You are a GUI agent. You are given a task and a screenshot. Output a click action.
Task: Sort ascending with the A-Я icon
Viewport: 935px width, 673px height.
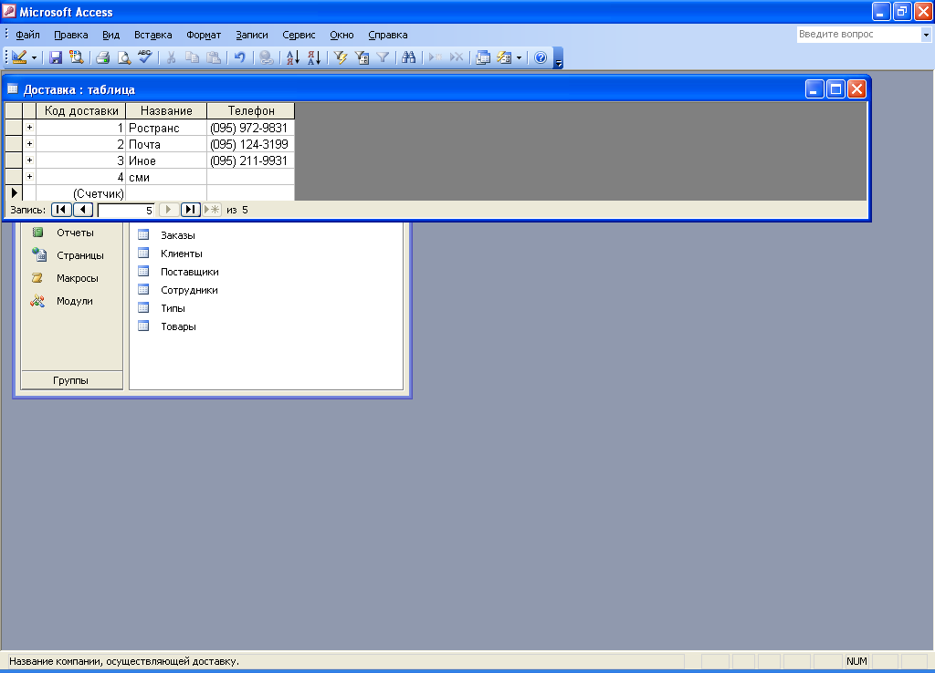click(293, 57)
